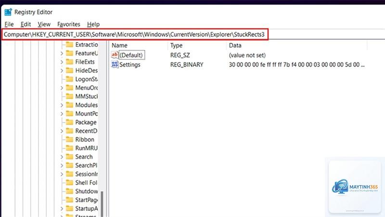Select the MMStucl tree key
The image size is (385, 217).
pos(87,96)
